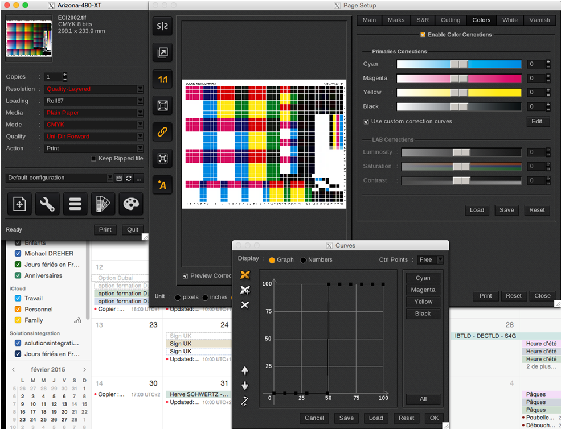
Task: Open the color palette icon
Action: [x=130, y=204]
